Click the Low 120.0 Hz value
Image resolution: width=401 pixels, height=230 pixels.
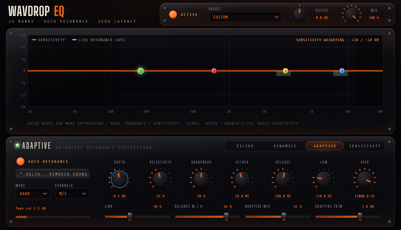tap(324, 196)
